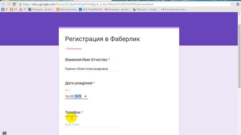Click the Фамилия Имя Отчество label
Screen dimensions: 241x135
click(86, 60)
